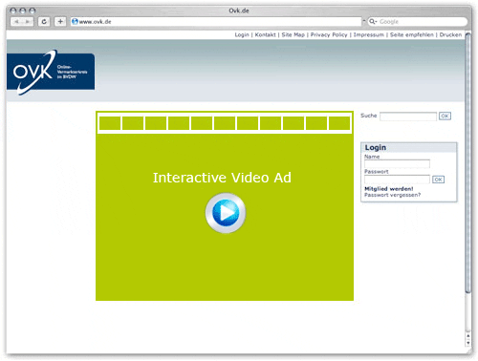Screen dimensions: 478x361
Task: Open the Impressum link
Action: pos(369,34)
